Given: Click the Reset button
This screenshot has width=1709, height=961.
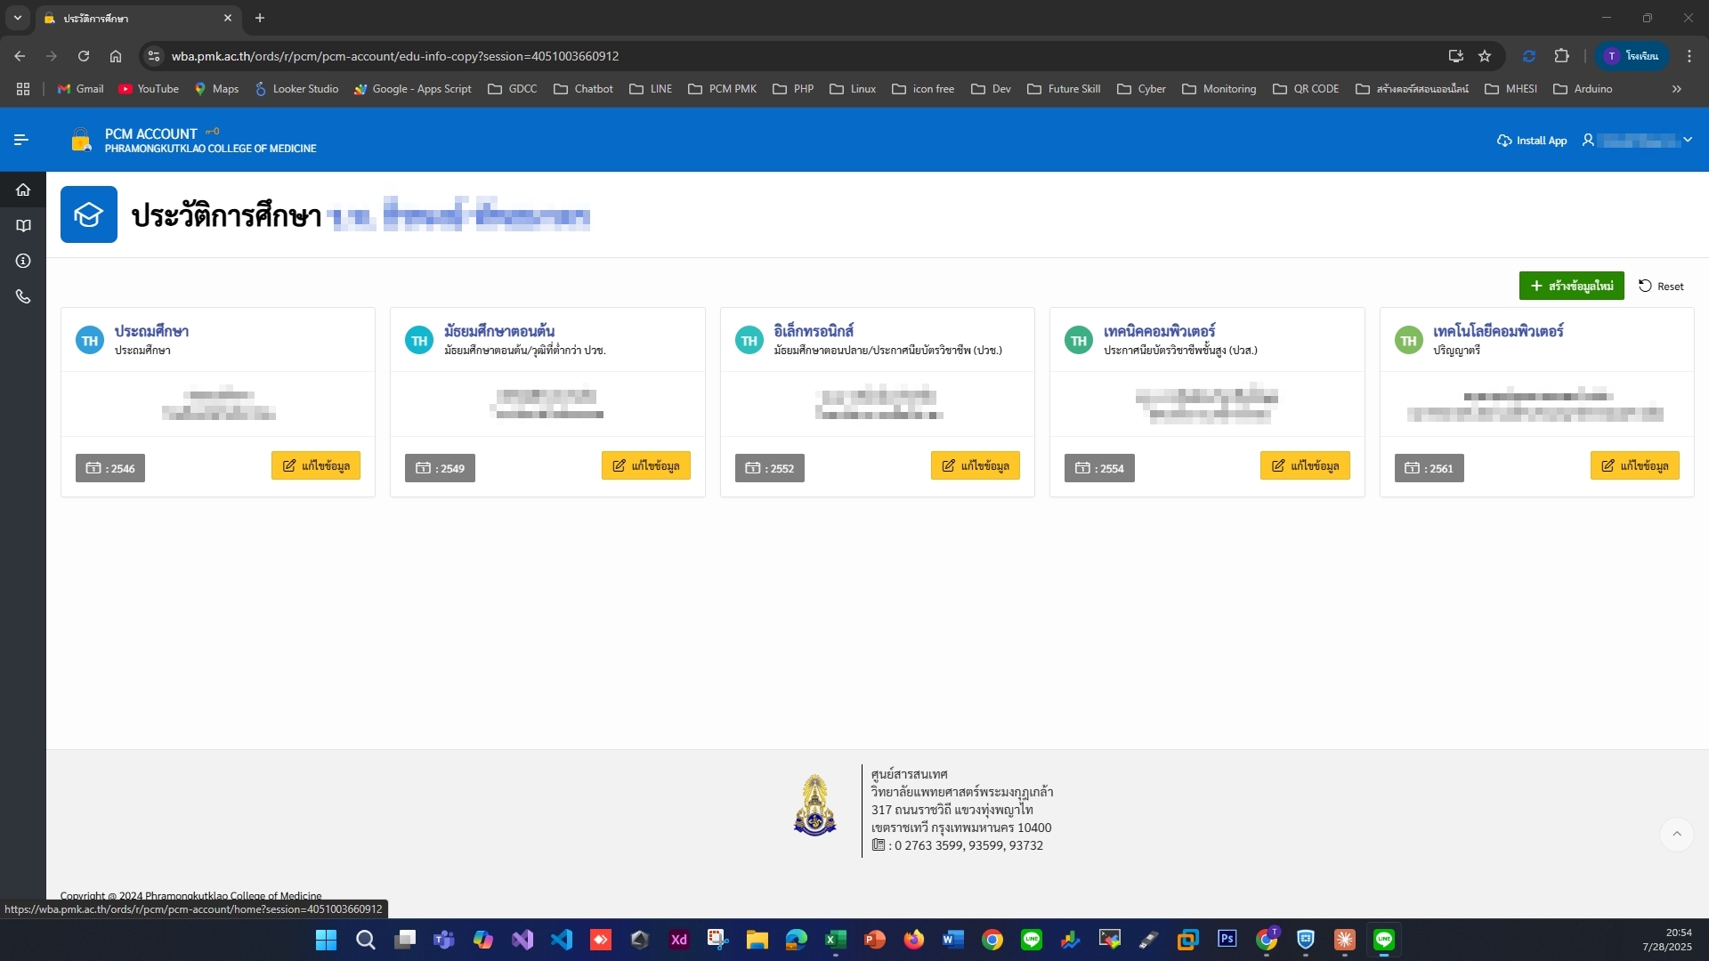Looking at the screenshot, I should point(1661,286).
